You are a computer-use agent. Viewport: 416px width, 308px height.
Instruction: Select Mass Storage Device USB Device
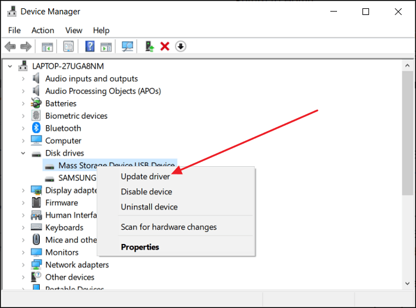click(x=116, y=166)
